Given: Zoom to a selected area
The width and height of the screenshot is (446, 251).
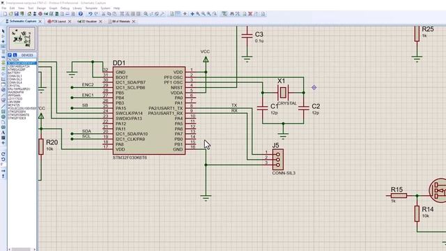Looking at the screenshot, I should click(215, 14).
